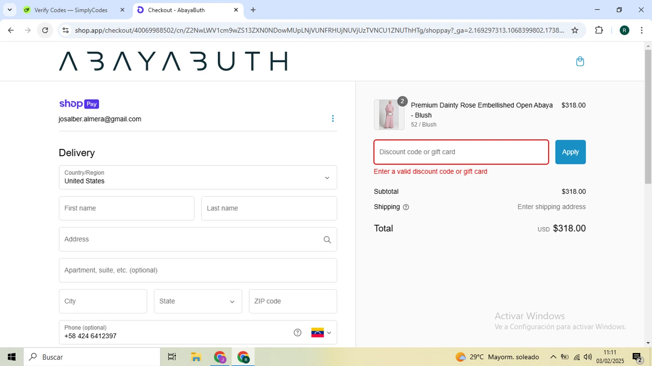Open the Abaya product thumbnail

[x=389, y=115]
